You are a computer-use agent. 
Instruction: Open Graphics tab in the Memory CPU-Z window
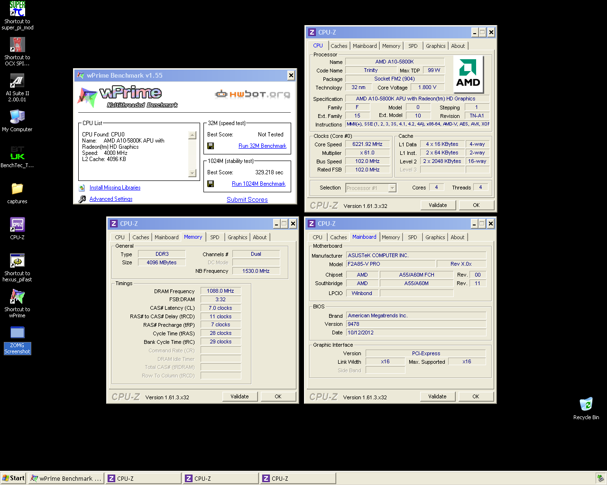coord(238,237)
